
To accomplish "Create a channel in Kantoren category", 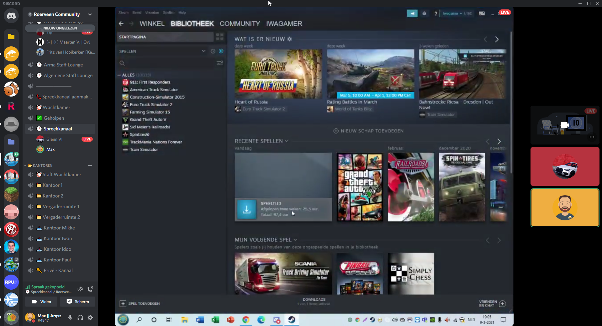I will pyautogui.click(x=90, y=166).
